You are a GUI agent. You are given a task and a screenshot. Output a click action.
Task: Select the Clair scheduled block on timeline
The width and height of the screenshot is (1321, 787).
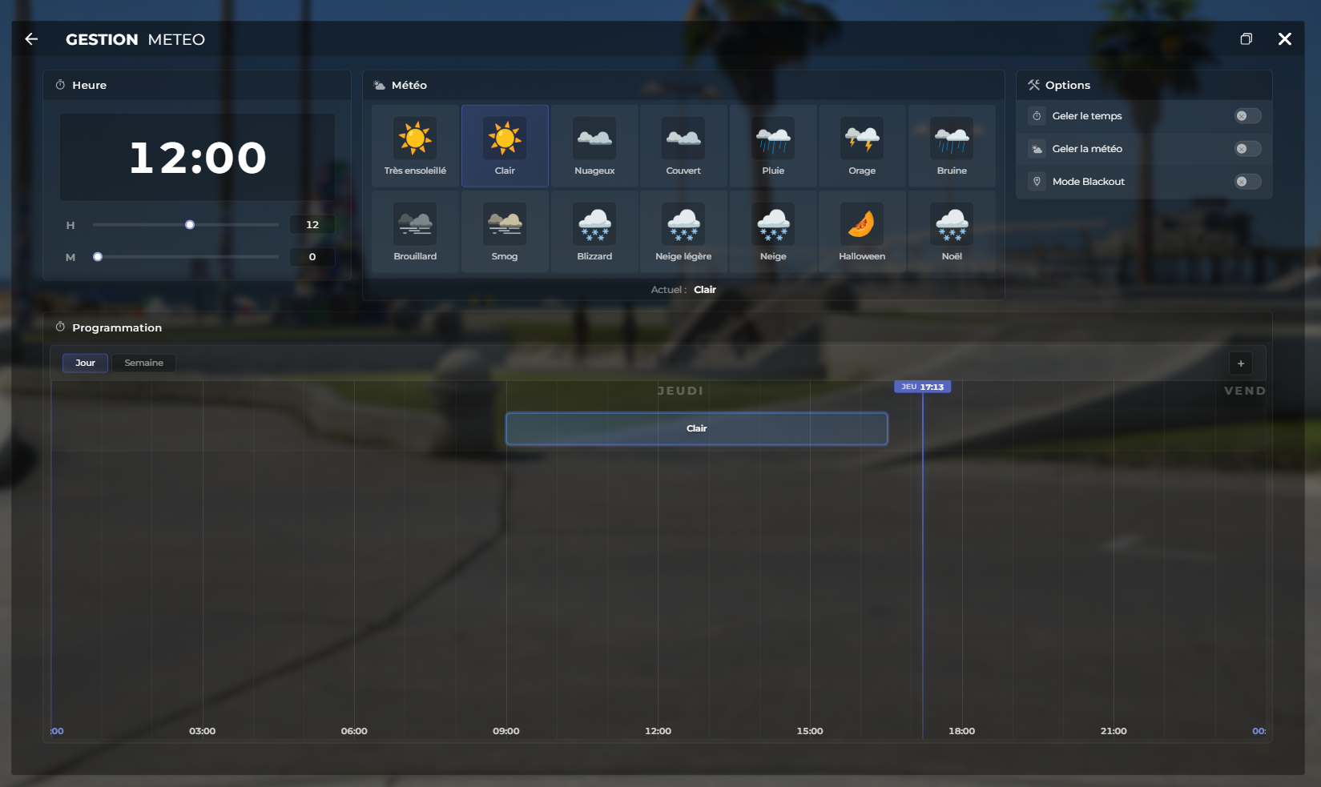click(696, 429)
